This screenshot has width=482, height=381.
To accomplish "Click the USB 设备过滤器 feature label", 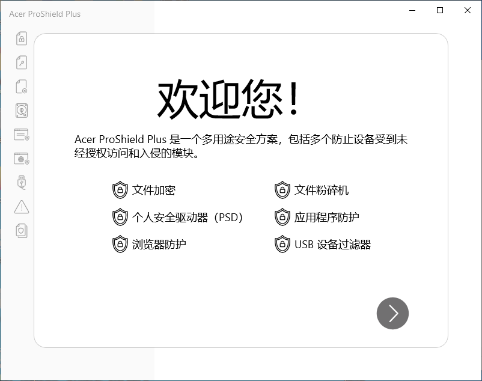I will [332, 245].
